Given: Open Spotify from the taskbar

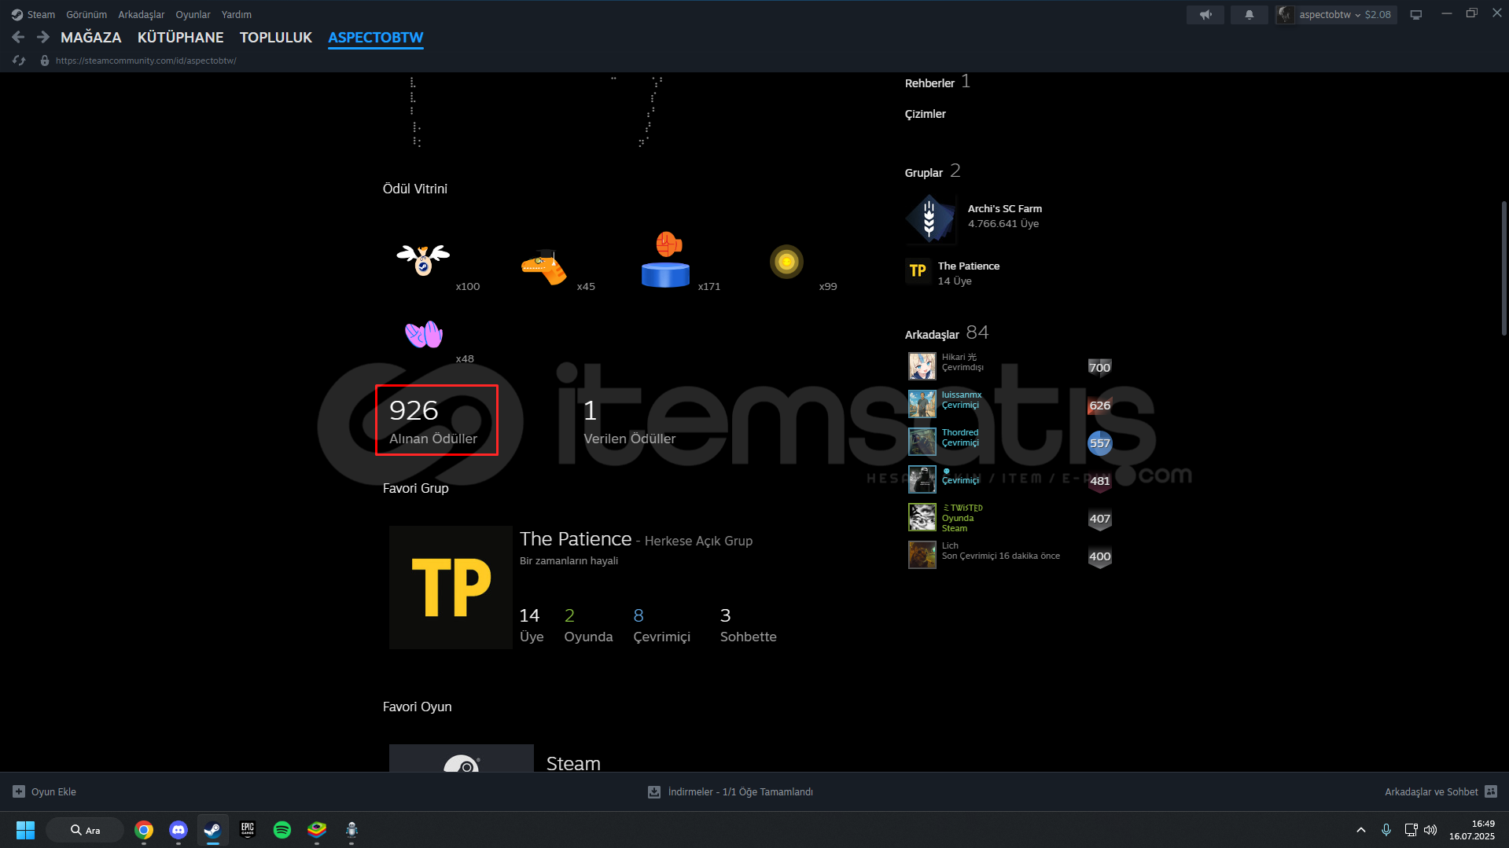Looking at the screenshot, I should coord(282,830).
